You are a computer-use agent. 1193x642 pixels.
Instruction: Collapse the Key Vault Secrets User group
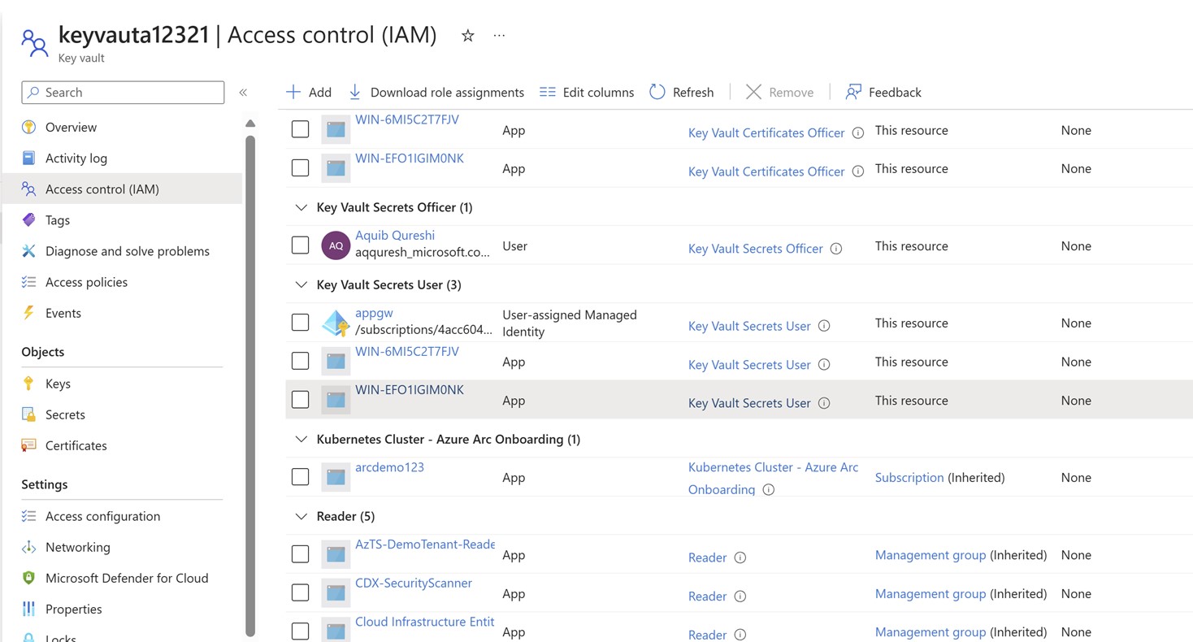click(301, 284)
